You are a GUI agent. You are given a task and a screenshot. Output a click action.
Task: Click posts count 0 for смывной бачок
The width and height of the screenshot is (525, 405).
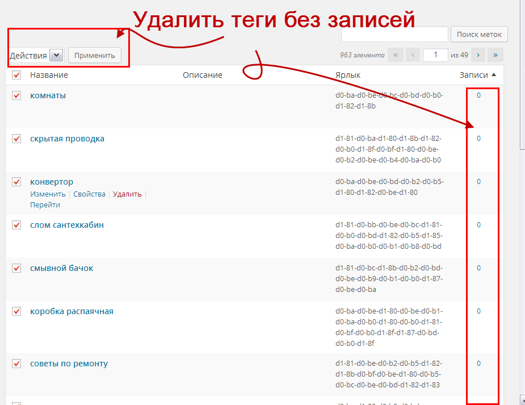[478, 268]
